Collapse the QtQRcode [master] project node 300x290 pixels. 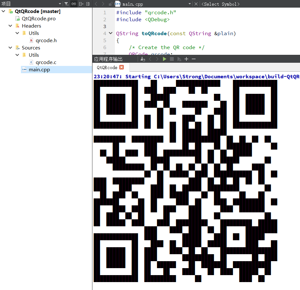pyautogui.click(x=3, y=11)
